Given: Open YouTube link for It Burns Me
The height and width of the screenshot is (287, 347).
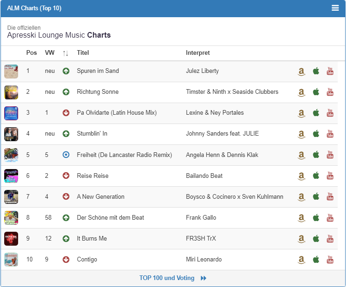Looking at the screenshot, I should [330, 238].
